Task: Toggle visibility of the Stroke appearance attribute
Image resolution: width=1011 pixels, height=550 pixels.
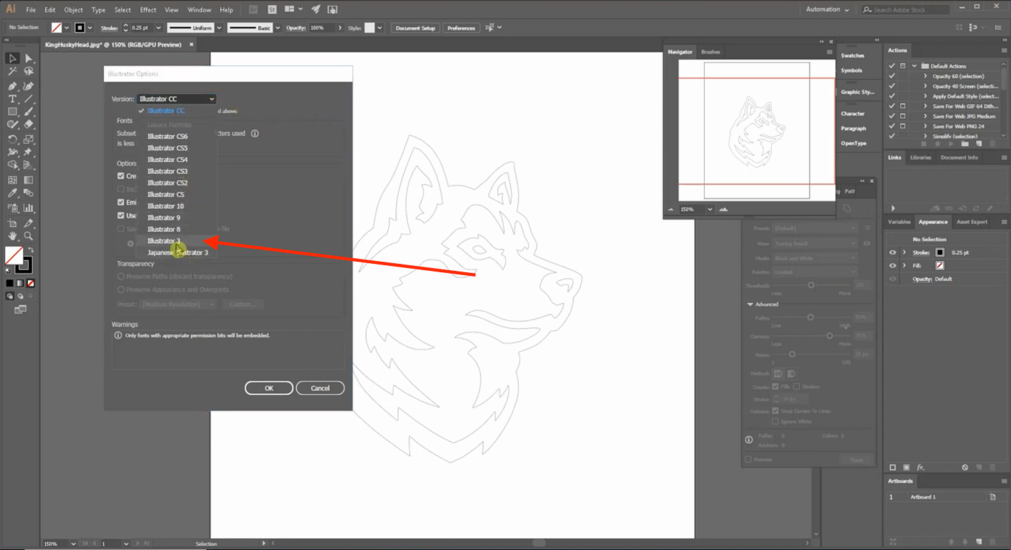Action: click(x=892, y=252)
